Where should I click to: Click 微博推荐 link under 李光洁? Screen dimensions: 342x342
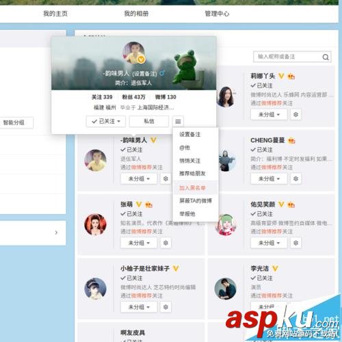pyautogui.click(x=272, y=295)
